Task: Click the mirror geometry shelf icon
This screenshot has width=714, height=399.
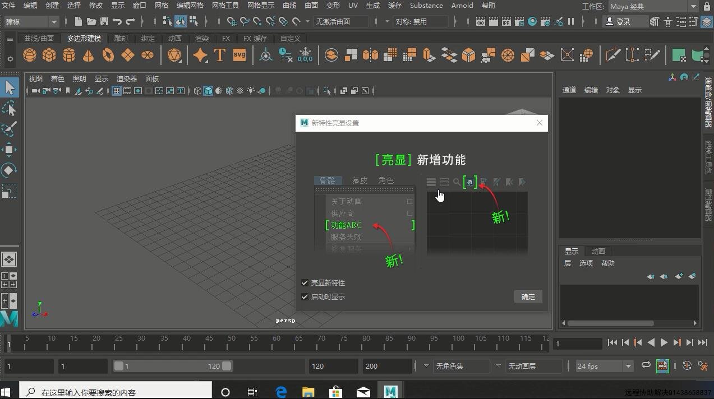Action: 370,55
